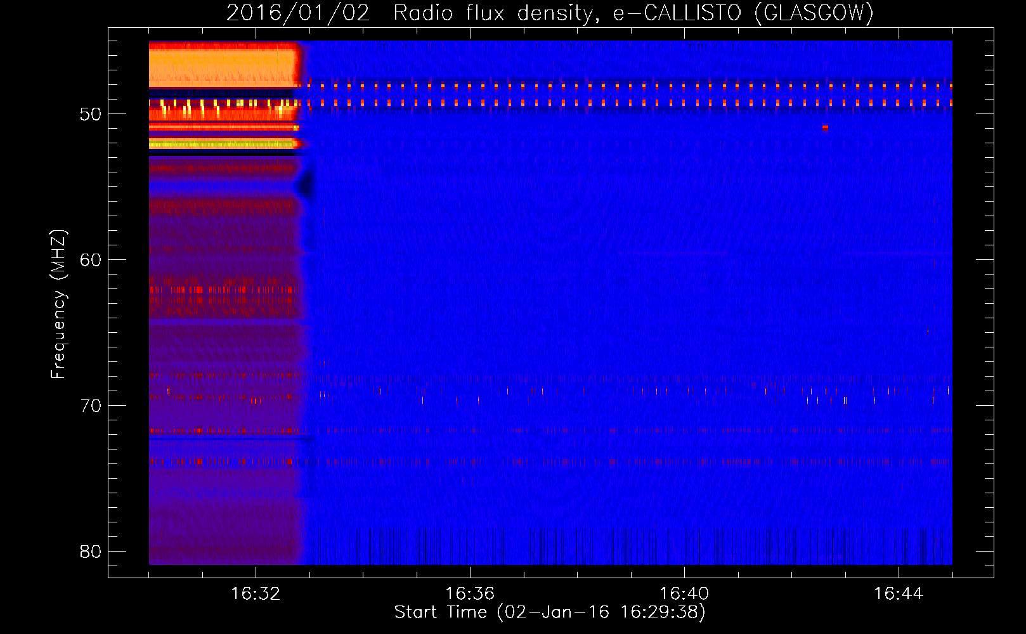Click the 80 MHz frequency tick label
Viewport: 1026px width, 634px height.
point(91,552)
